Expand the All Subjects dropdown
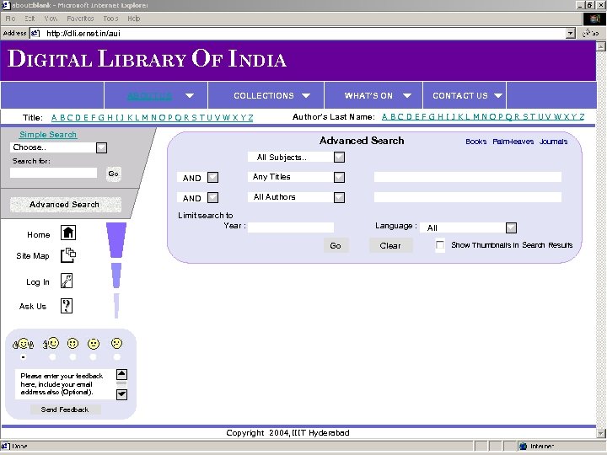The image size is (607, 455). [339, 157]
